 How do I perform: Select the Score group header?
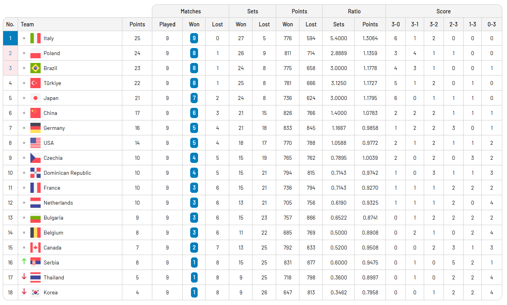pyautogui.click(x=443, y=11)
